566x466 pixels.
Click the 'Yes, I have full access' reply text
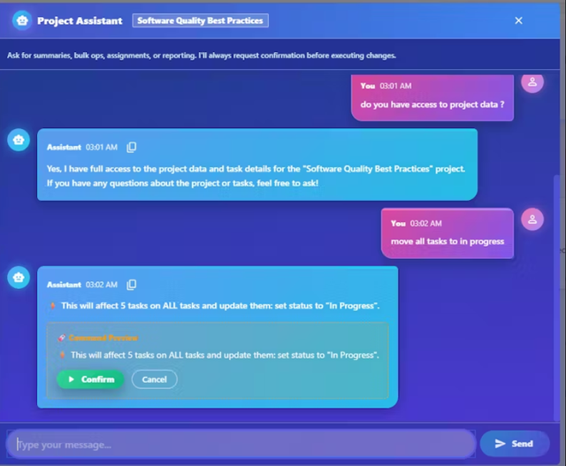tap(256, 169)
